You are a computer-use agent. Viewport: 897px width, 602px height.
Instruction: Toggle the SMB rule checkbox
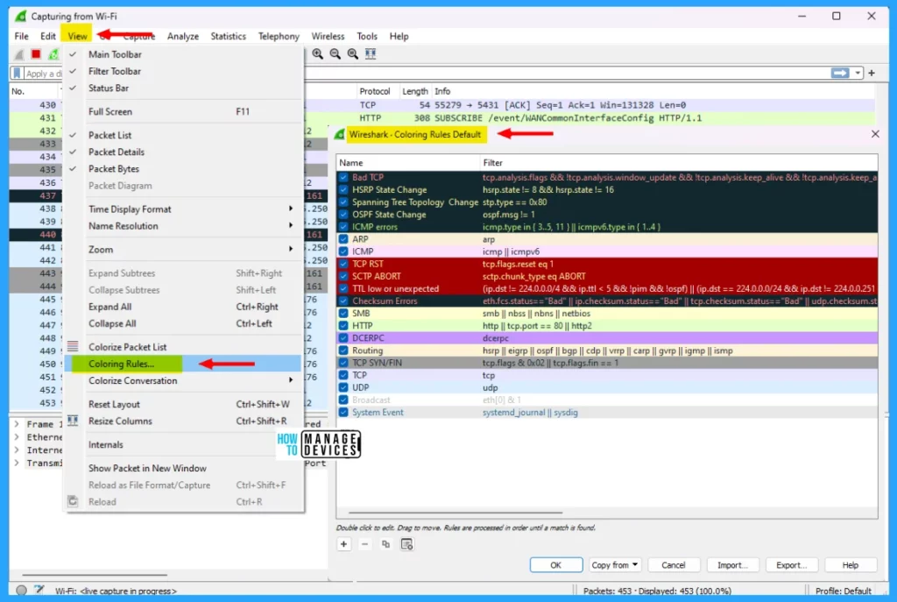click(343, 314)
